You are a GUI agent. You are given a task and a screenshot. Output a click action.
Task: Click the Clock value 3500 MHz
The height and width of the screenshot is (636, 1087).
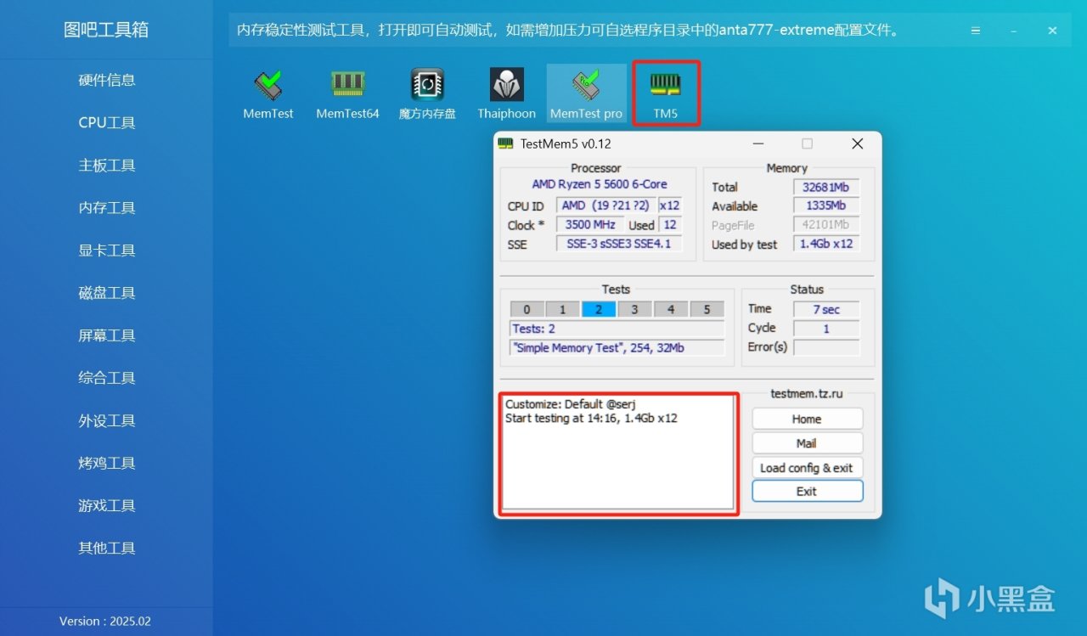(x=590, y=225)
